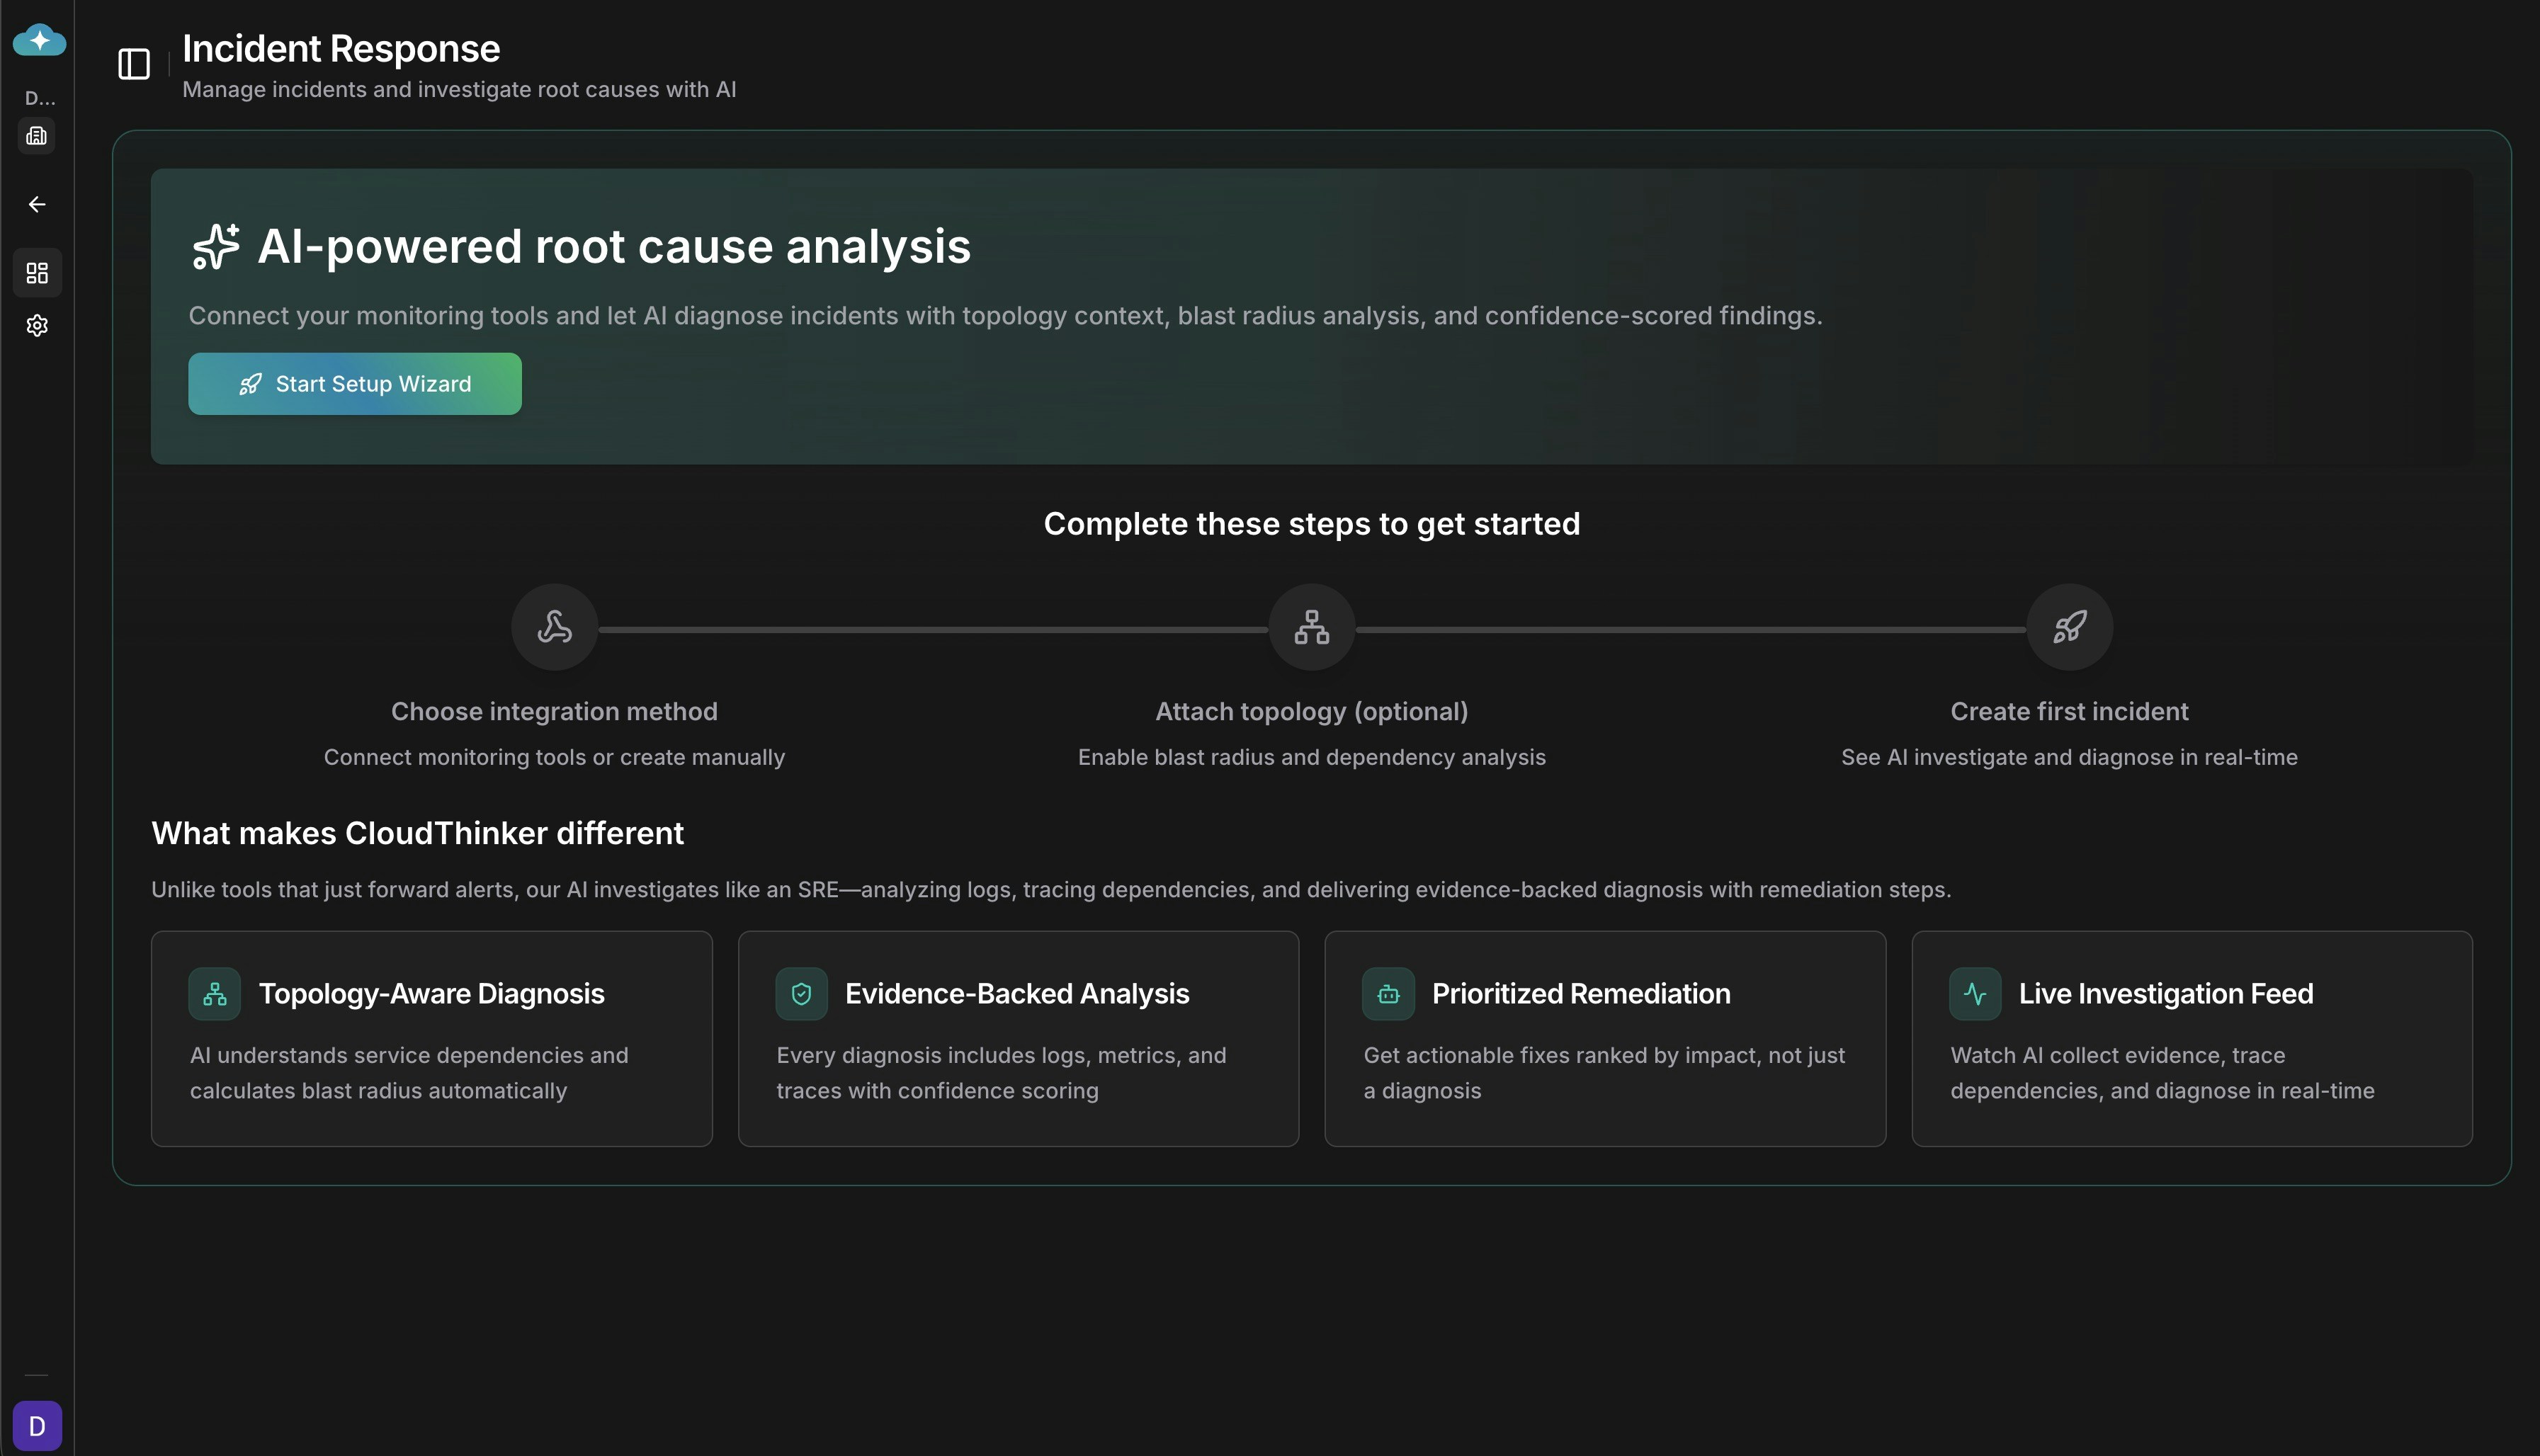Click the Incident Response page title

coord(340,47)
